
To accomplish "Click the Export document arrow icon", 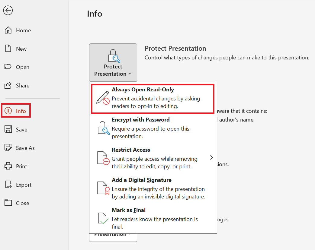I will (8, 184).
